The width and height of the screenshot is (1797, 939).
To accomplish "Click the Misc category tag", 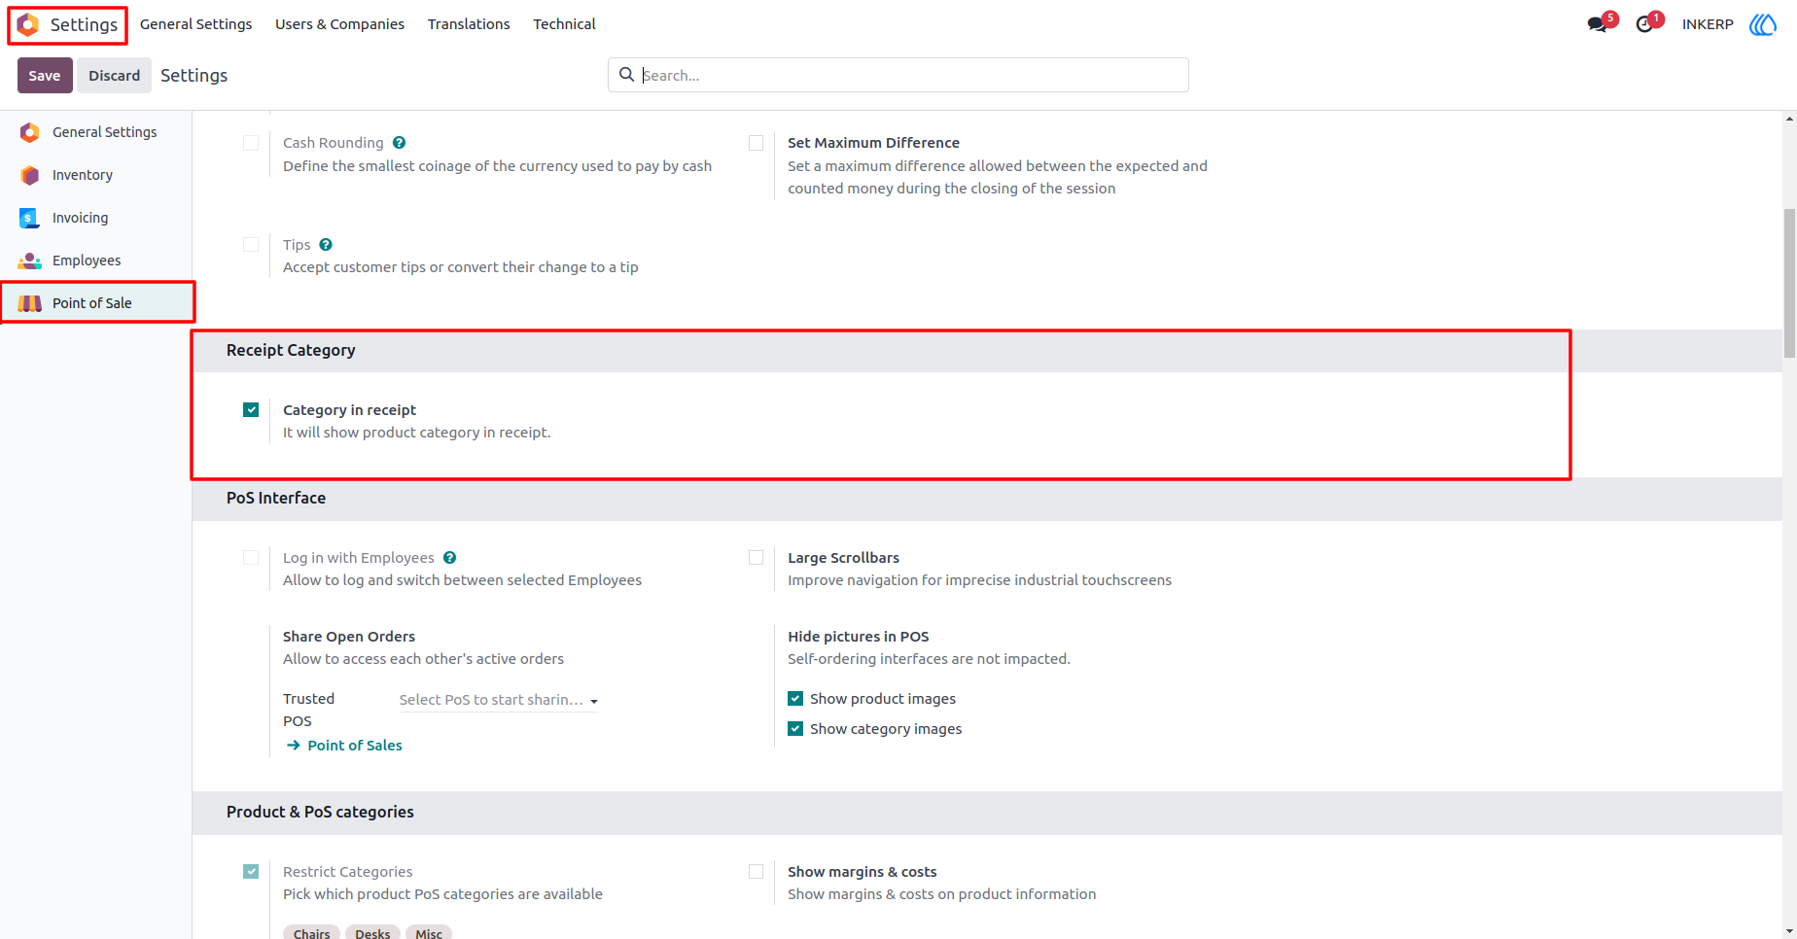I will click(429, 933).
